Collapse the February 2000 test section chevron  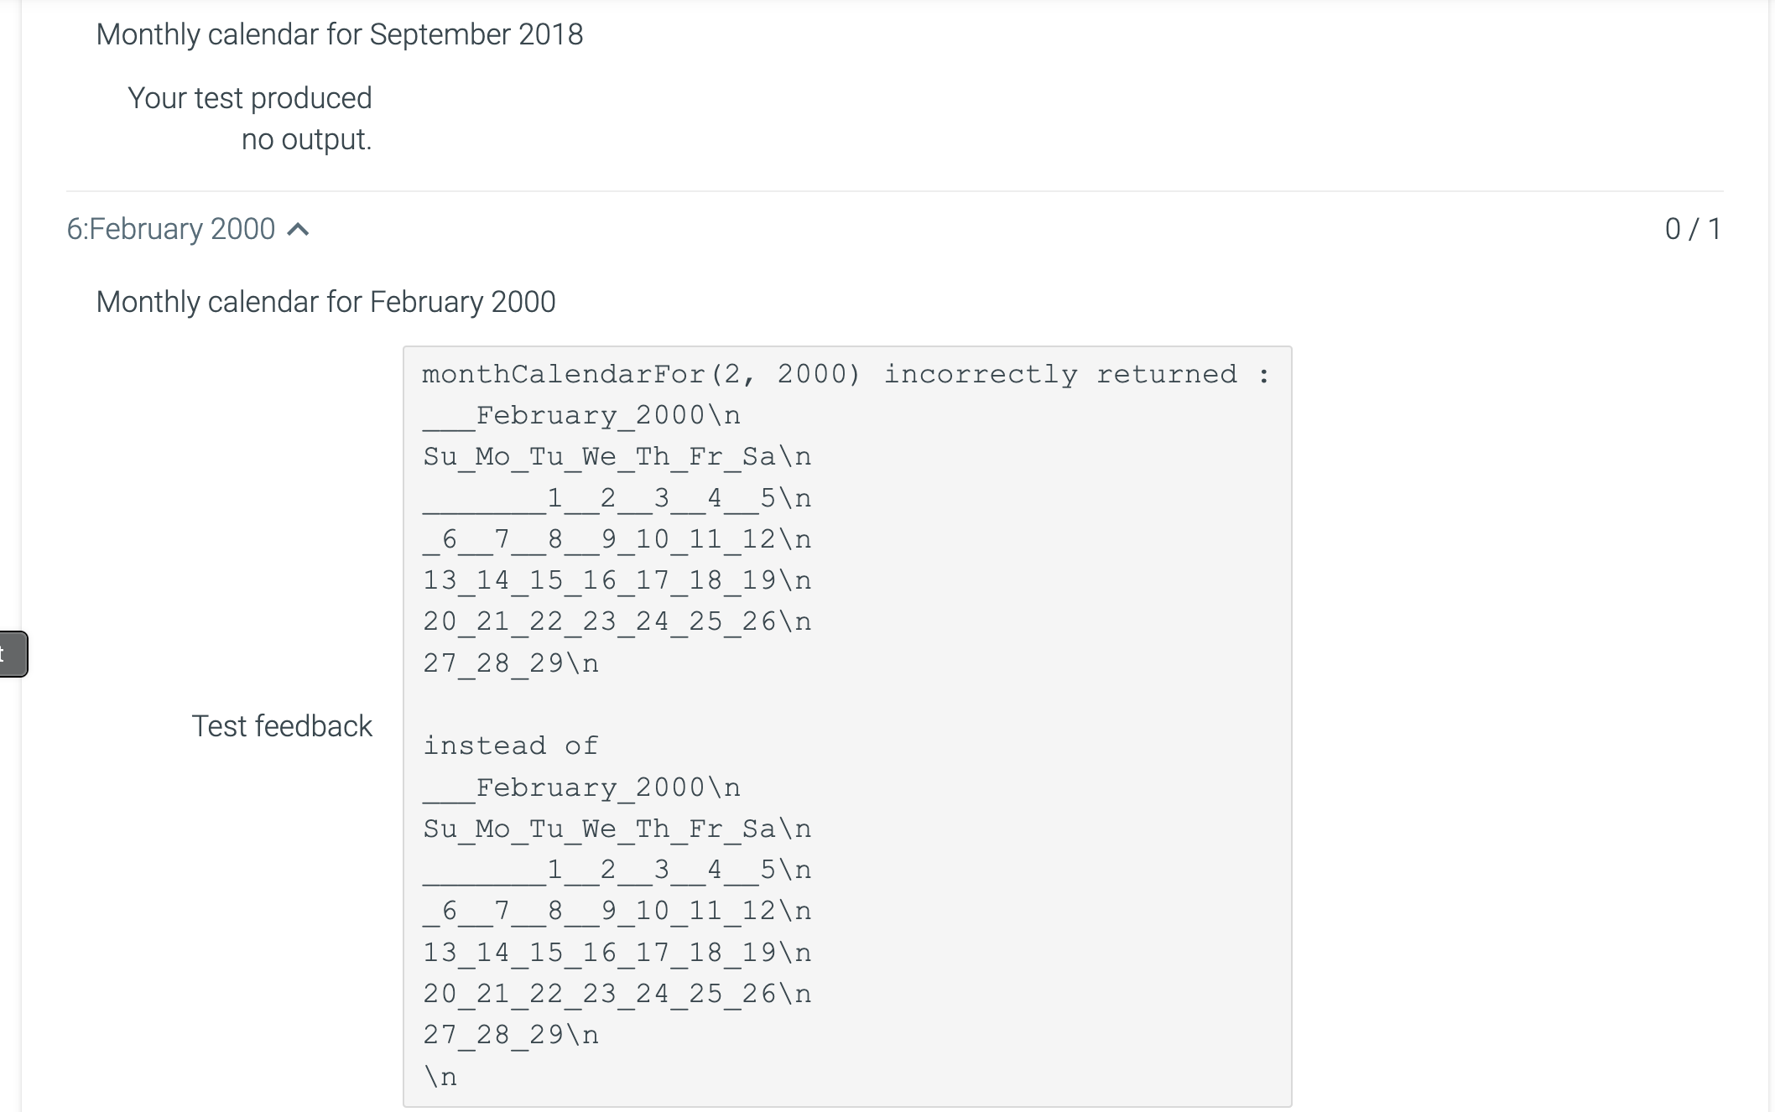click(299, 229)
